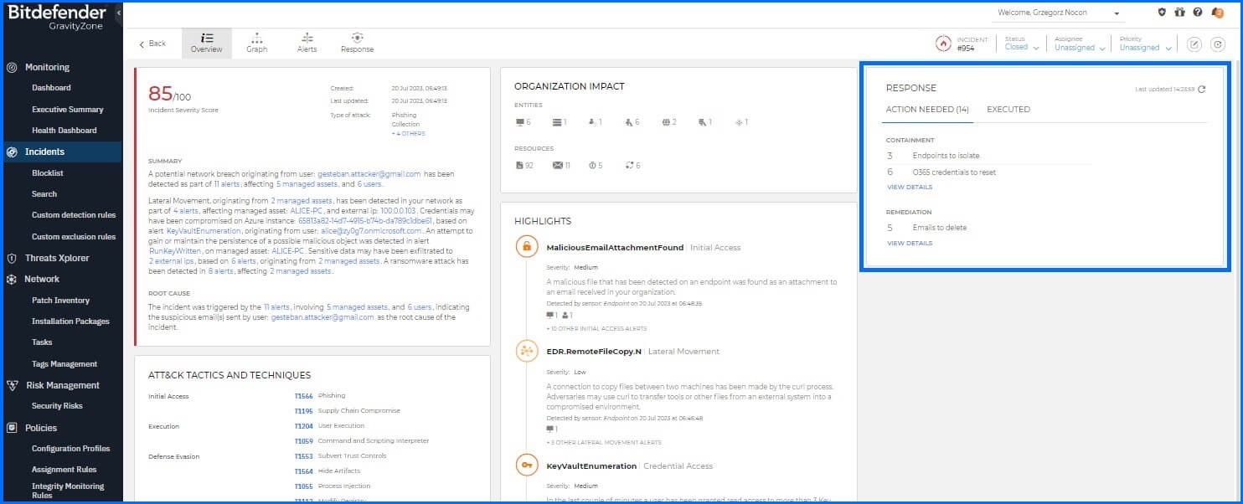Open Installation Packages

[70, 321]
